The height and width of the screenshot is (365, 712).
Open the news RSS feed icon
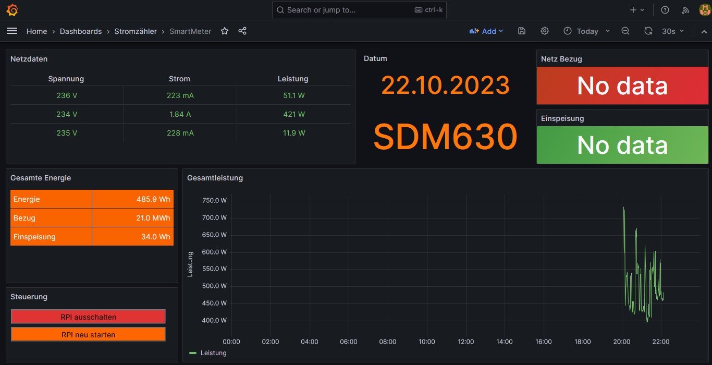[686, 10]
